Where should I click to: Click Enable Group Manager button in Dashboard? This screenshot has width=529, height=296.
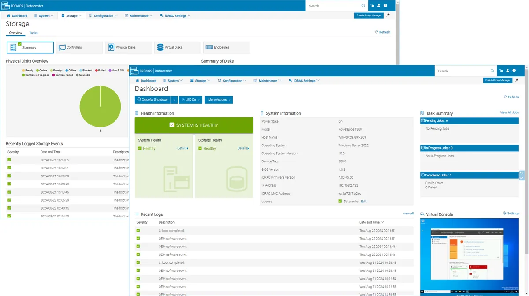[x=498, y=80]
